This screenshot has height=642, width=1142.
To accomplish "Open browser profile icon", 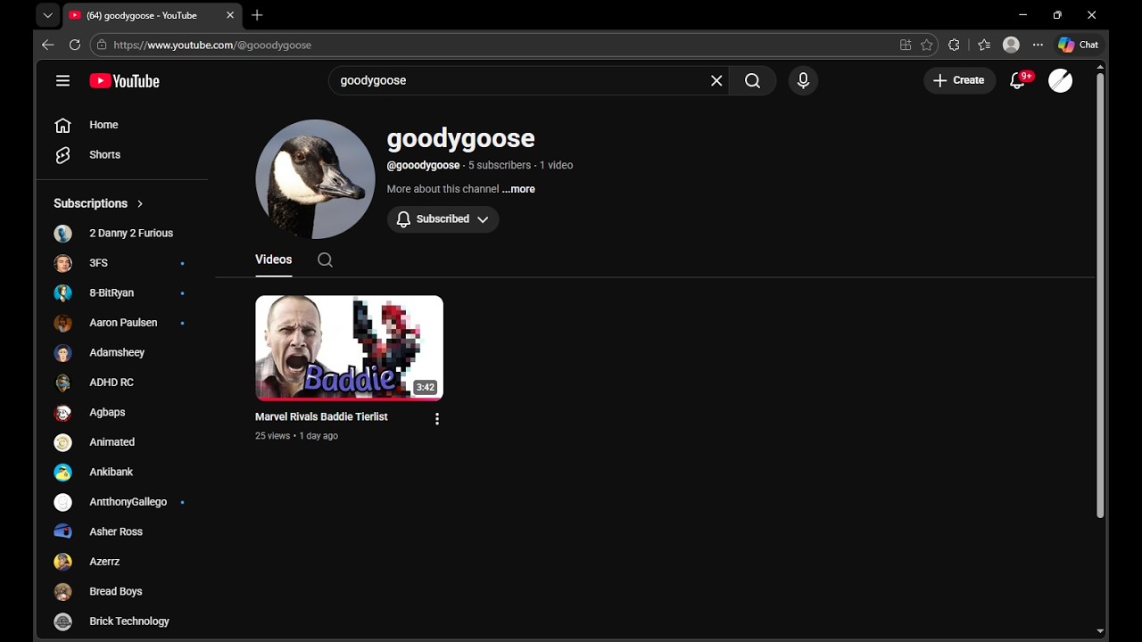I will click(x=1011, y=45).
